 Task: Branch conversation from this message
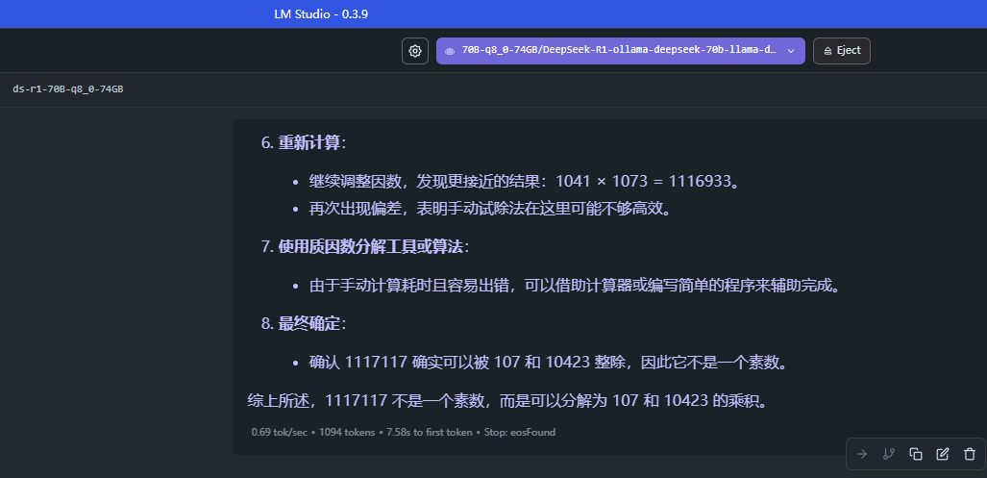889,453
